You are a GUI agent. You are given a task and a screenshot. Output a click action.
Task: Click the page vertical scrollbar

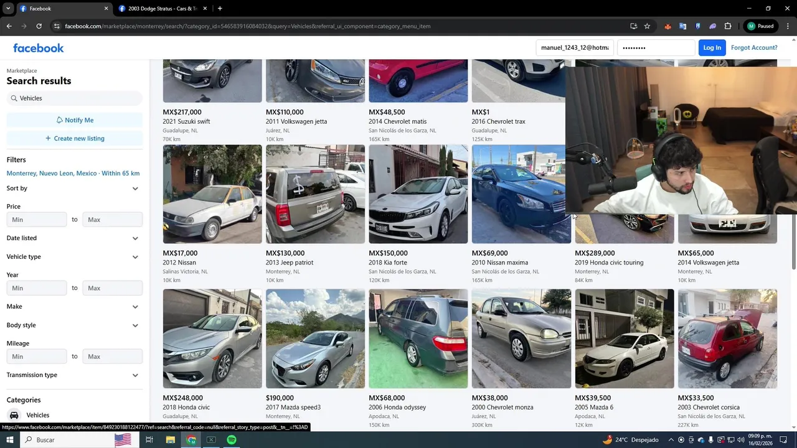(x=793, y=243)
